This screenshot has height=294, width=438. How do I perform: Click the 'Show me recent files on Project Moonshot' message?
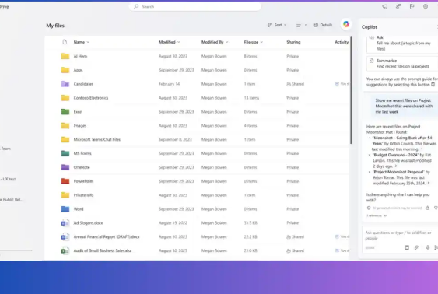404,106
